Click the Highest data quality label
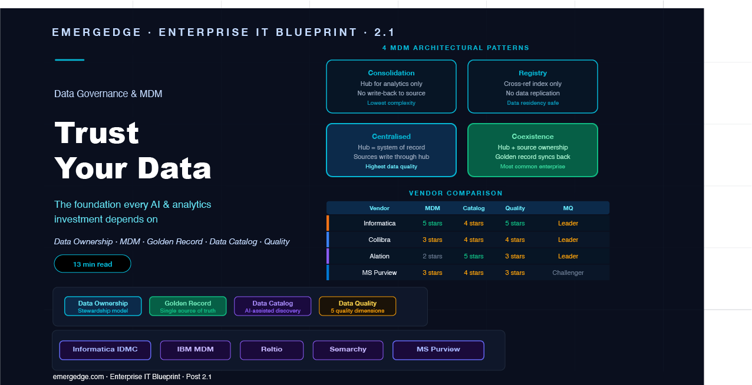Viewport: 752px width, 385px height. tap(391, 167)
